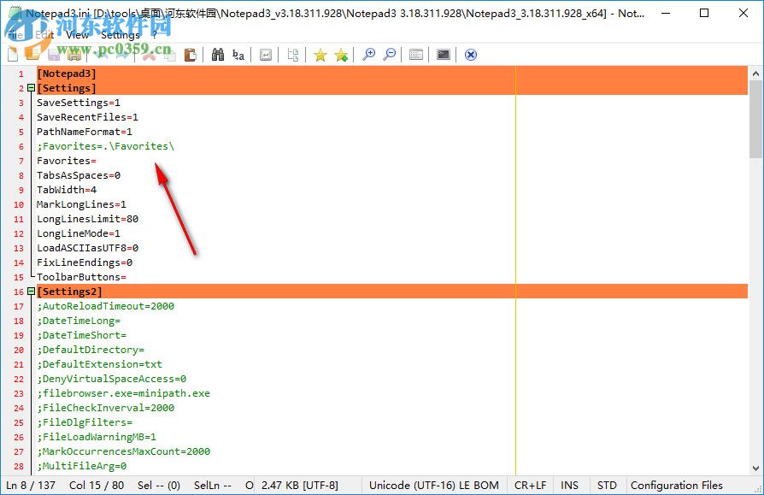Click the ;DefaultExtension=txt line
This screenshot has height=495, width=764.
pos(99,364)
